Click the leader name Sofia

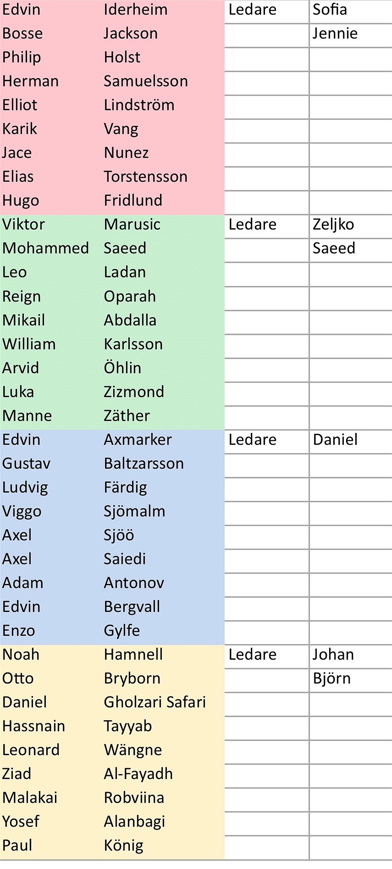tap(330, 10)
